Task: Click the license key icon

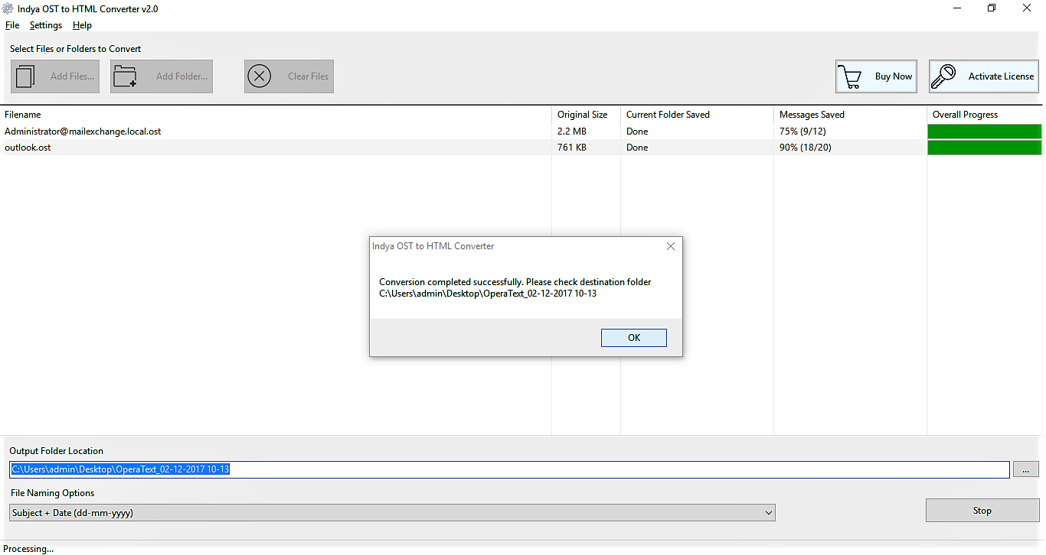Action: click(x=943, y=76)
